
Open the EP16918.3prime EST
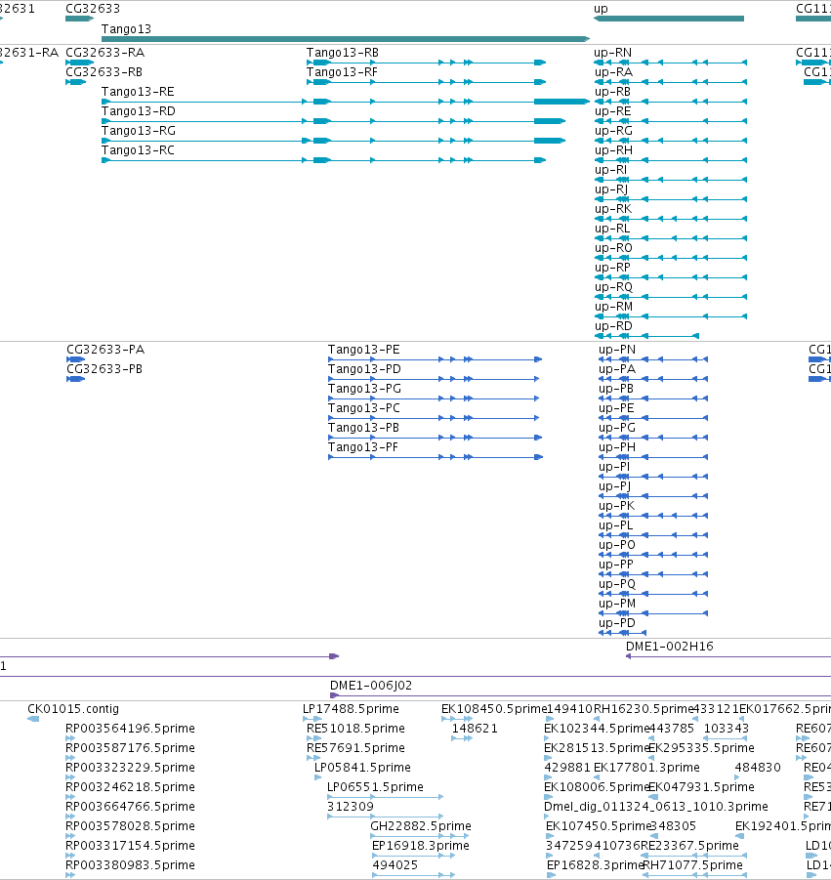(x=421, y=846)
